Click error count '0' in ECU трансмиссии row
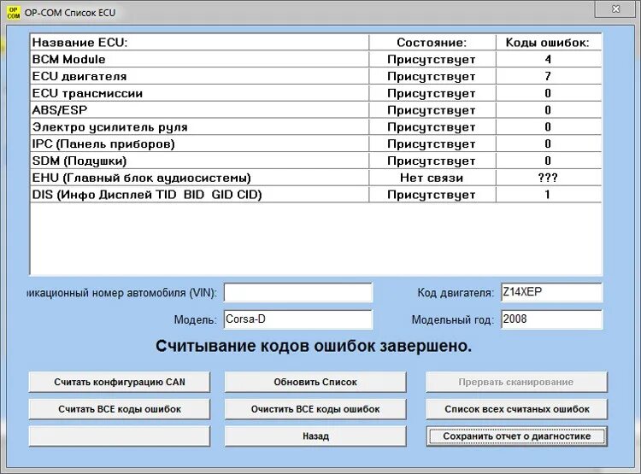 coord(548,93)
